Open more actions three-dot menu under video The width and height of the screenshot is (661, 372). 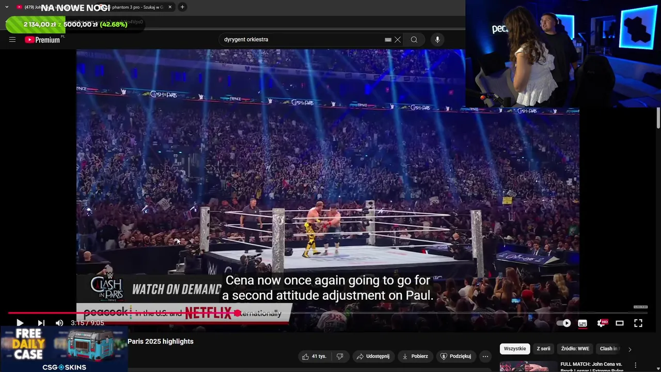tap(485, 357)
